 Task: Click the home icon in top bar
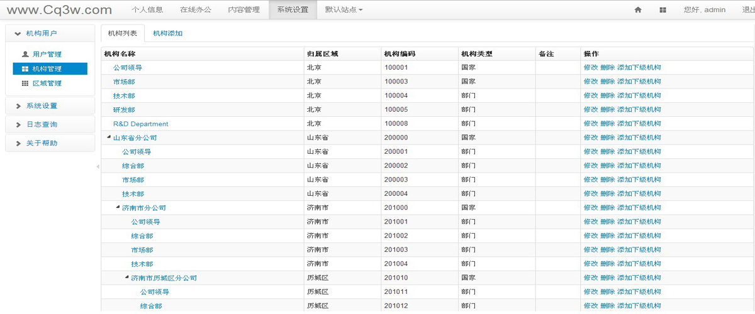coord(638,10)
